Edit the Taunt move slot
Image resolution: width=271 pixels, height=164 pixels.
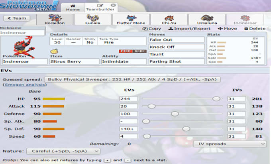[177, 54]
